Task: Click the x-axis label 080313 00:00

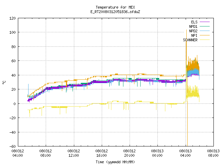Action: click(x=157, y=153)
